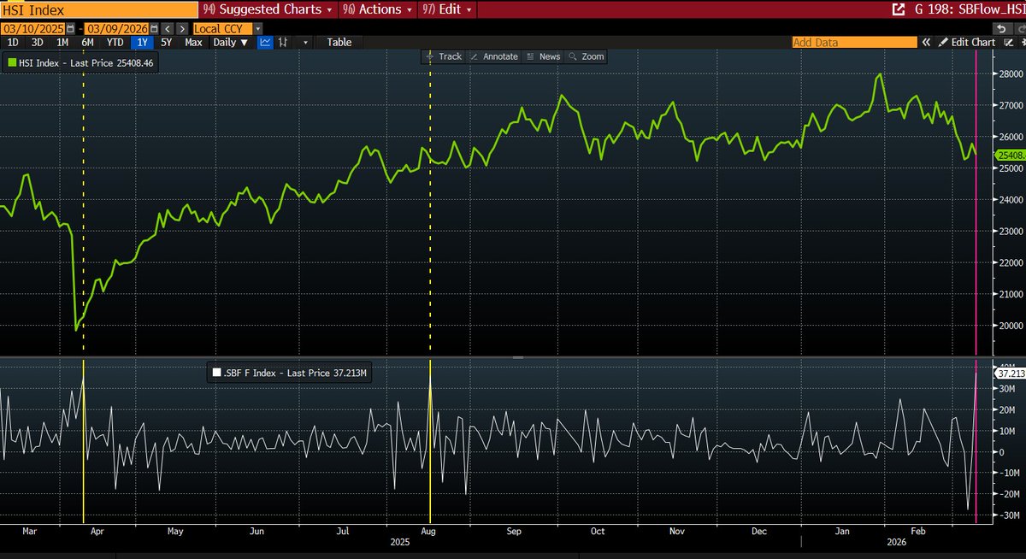This screenshot has width=1026, height=559.
Task: Open the Daily periodicity dropdown
Action: [231, 42]
